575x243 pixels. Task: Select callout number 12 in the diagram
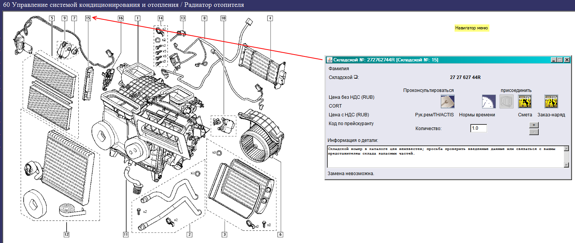[x=67, y=235]
